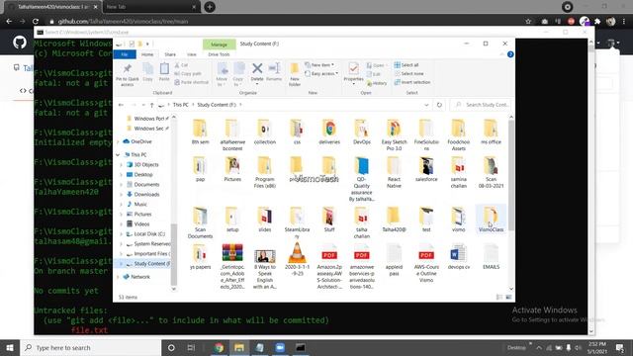Switch to large icons view button
The height and width of the screenshot is (356, 633).
click(x=508, y=297)
